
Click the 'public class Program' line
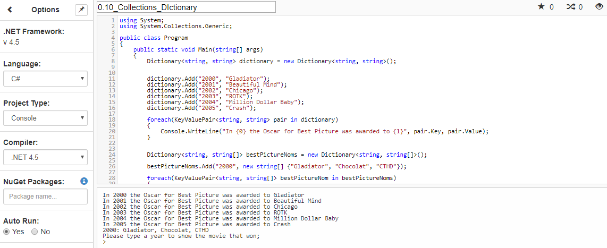[154, 38]
